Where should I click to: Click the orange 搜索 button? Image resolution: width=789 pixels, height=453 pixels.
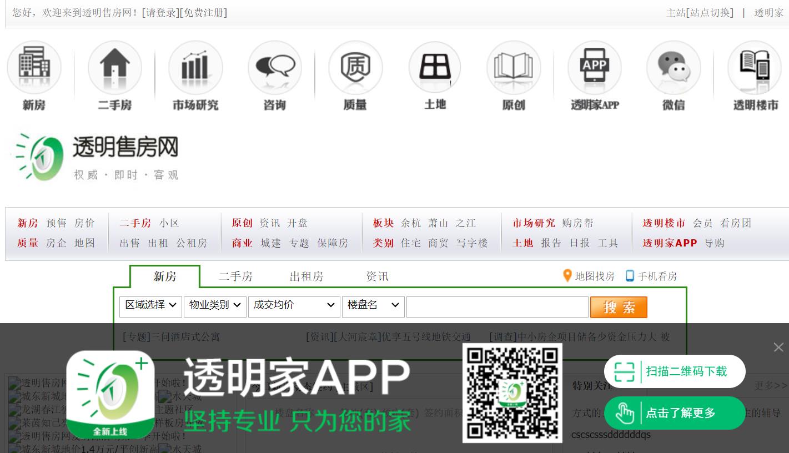[x=619, y=307]
